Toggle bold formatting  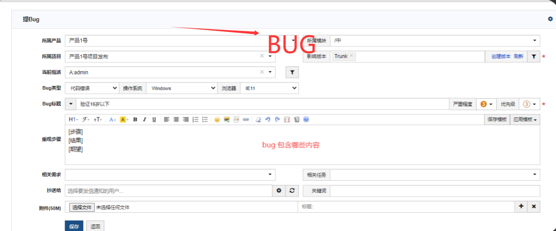click(x=135, y=119)
